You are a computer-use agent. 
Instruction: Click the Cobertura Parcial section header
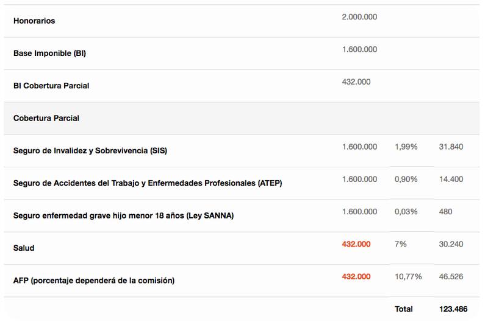click(x=46, y=118)
